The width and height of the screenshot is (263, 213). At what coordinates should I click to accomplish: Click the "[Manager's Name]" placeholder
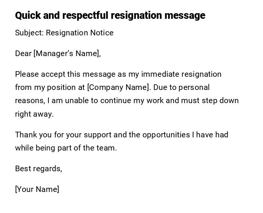67,53
